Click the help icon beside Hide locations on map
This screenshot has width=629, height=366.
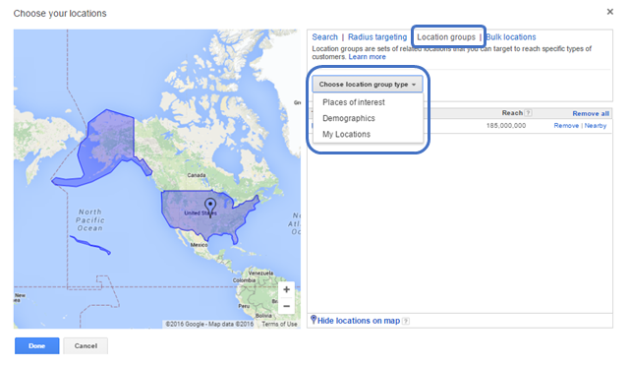pos(406,321)
